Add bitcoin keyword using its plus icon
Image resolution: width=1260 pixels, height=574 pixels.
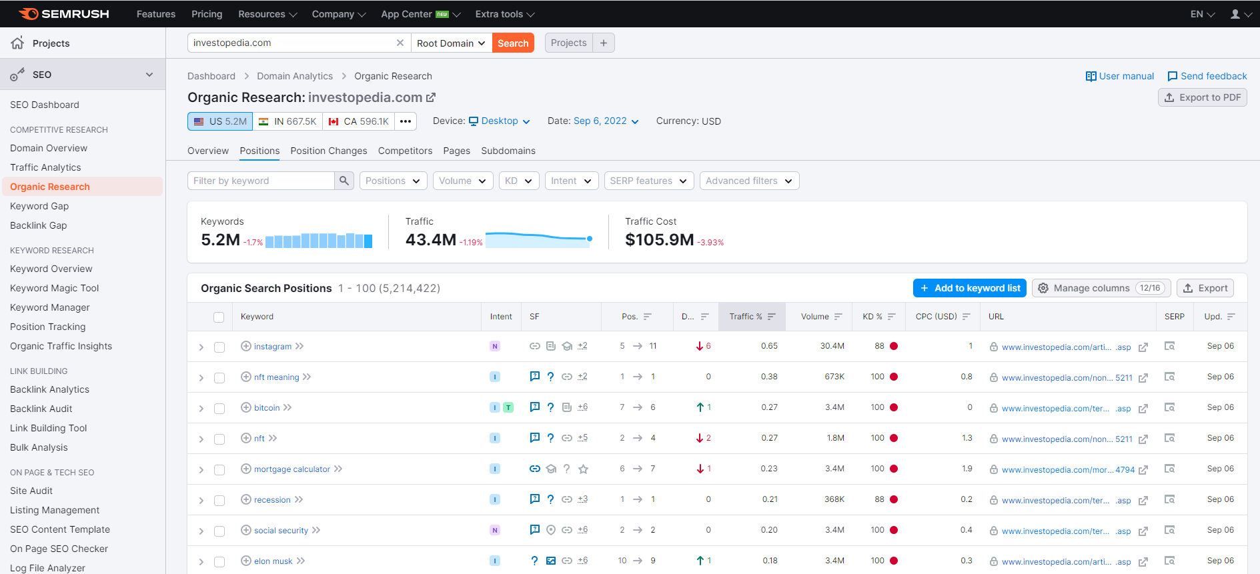(x=245, y=407)
